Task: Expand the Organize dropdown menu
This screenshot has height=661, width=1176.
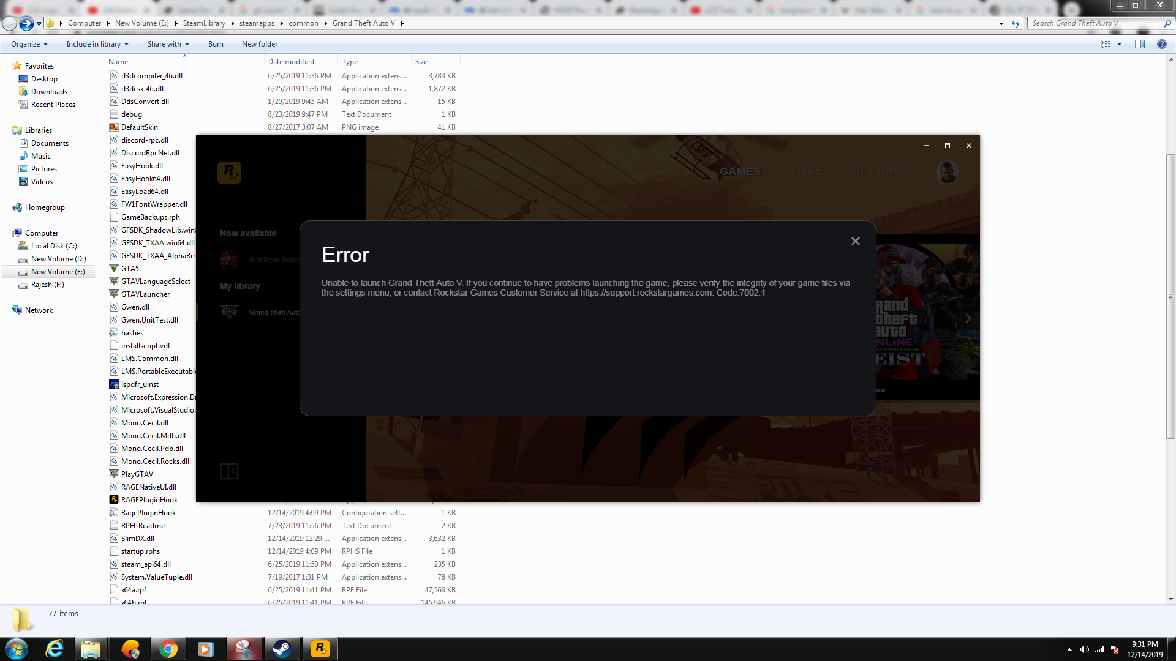Action: (x=29, y=44)
